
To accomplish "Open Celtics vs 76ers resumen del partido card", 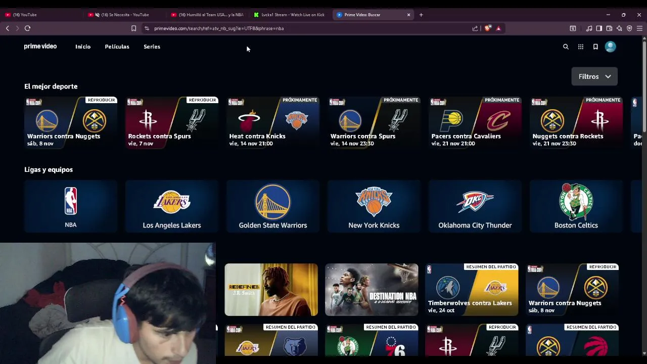I will [x=372, y=340].
